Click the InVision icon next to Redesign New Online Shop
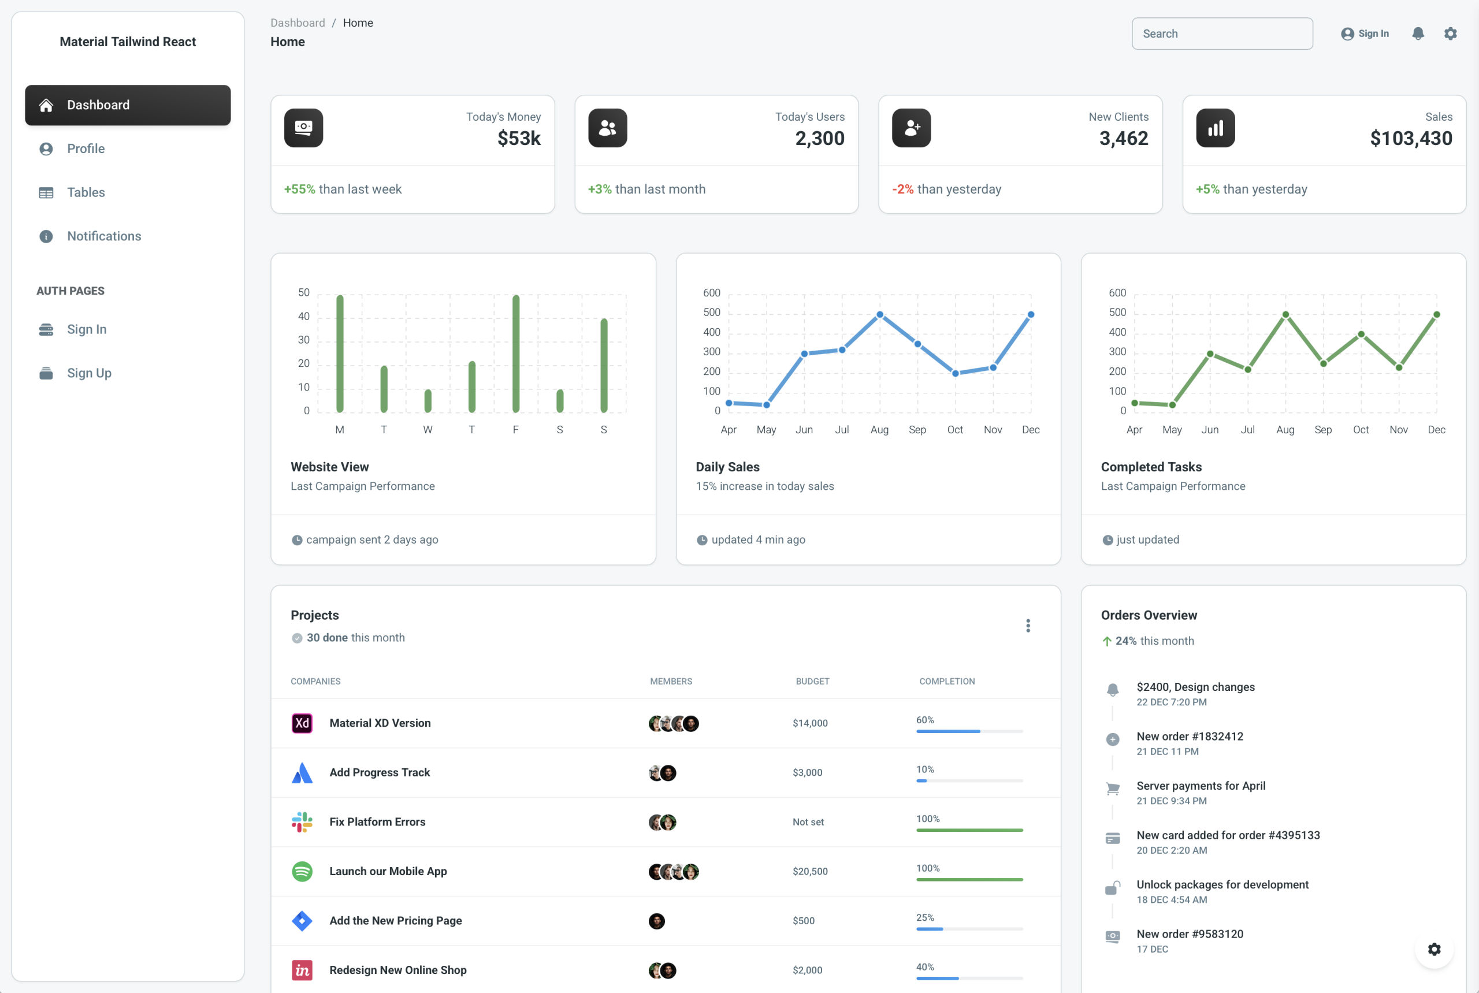This screenshot has width=1479, height=993. pos(302,969)
